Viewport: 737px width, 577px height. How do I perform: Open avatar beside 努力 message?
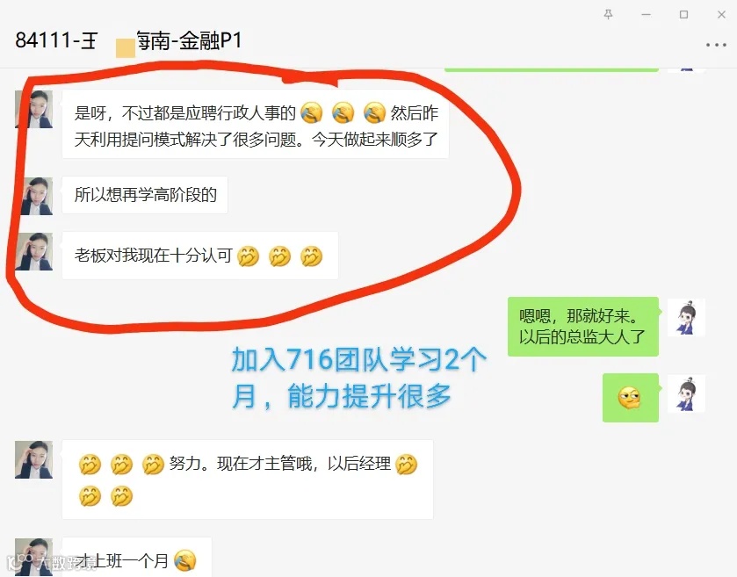pos(34,459)
